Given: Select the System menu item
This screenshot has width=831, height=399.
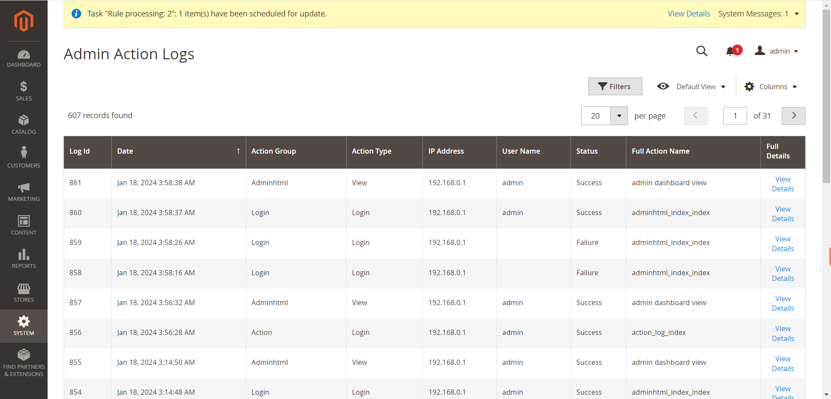Looking at the screenshot, I should 24,325.
